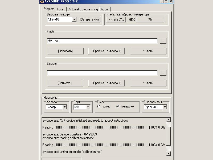Select the инверсно Fuses radio button

pos(118,106)
